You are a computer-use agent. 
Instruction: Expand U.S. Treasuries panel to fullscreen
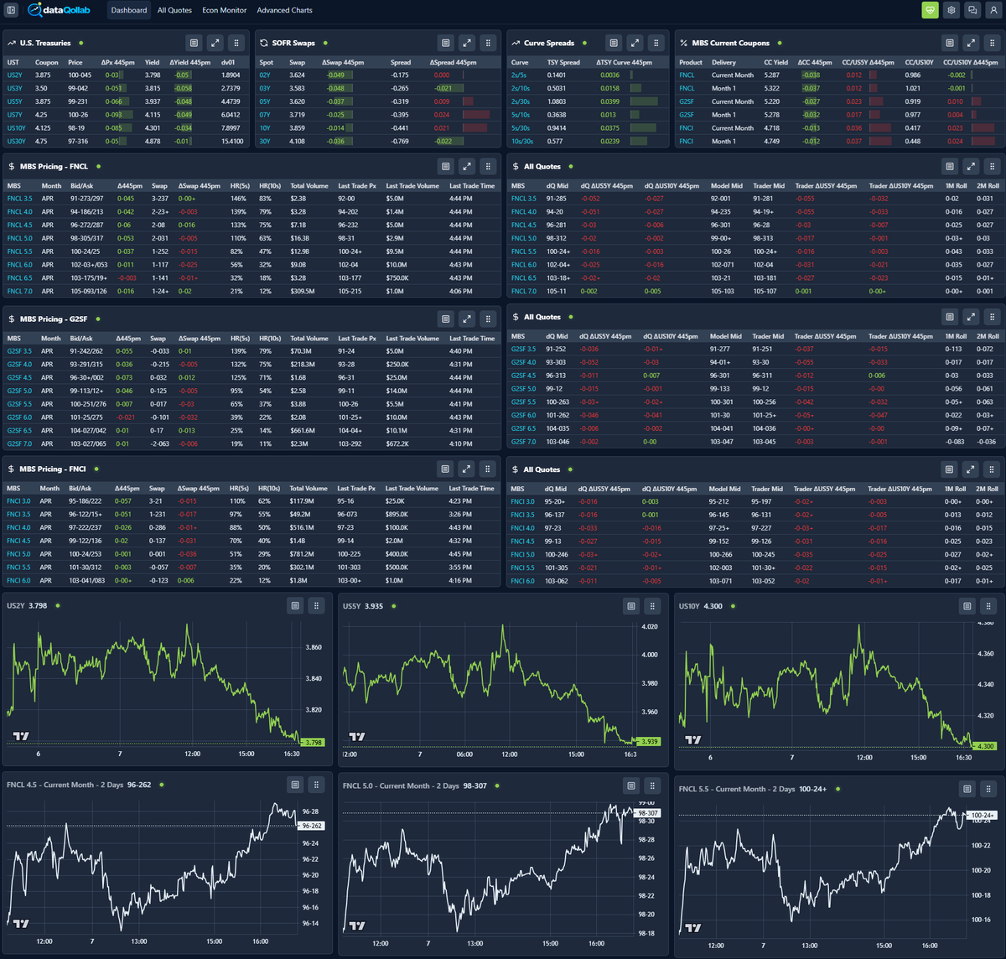pyautogui.click(x=215, y=43)
